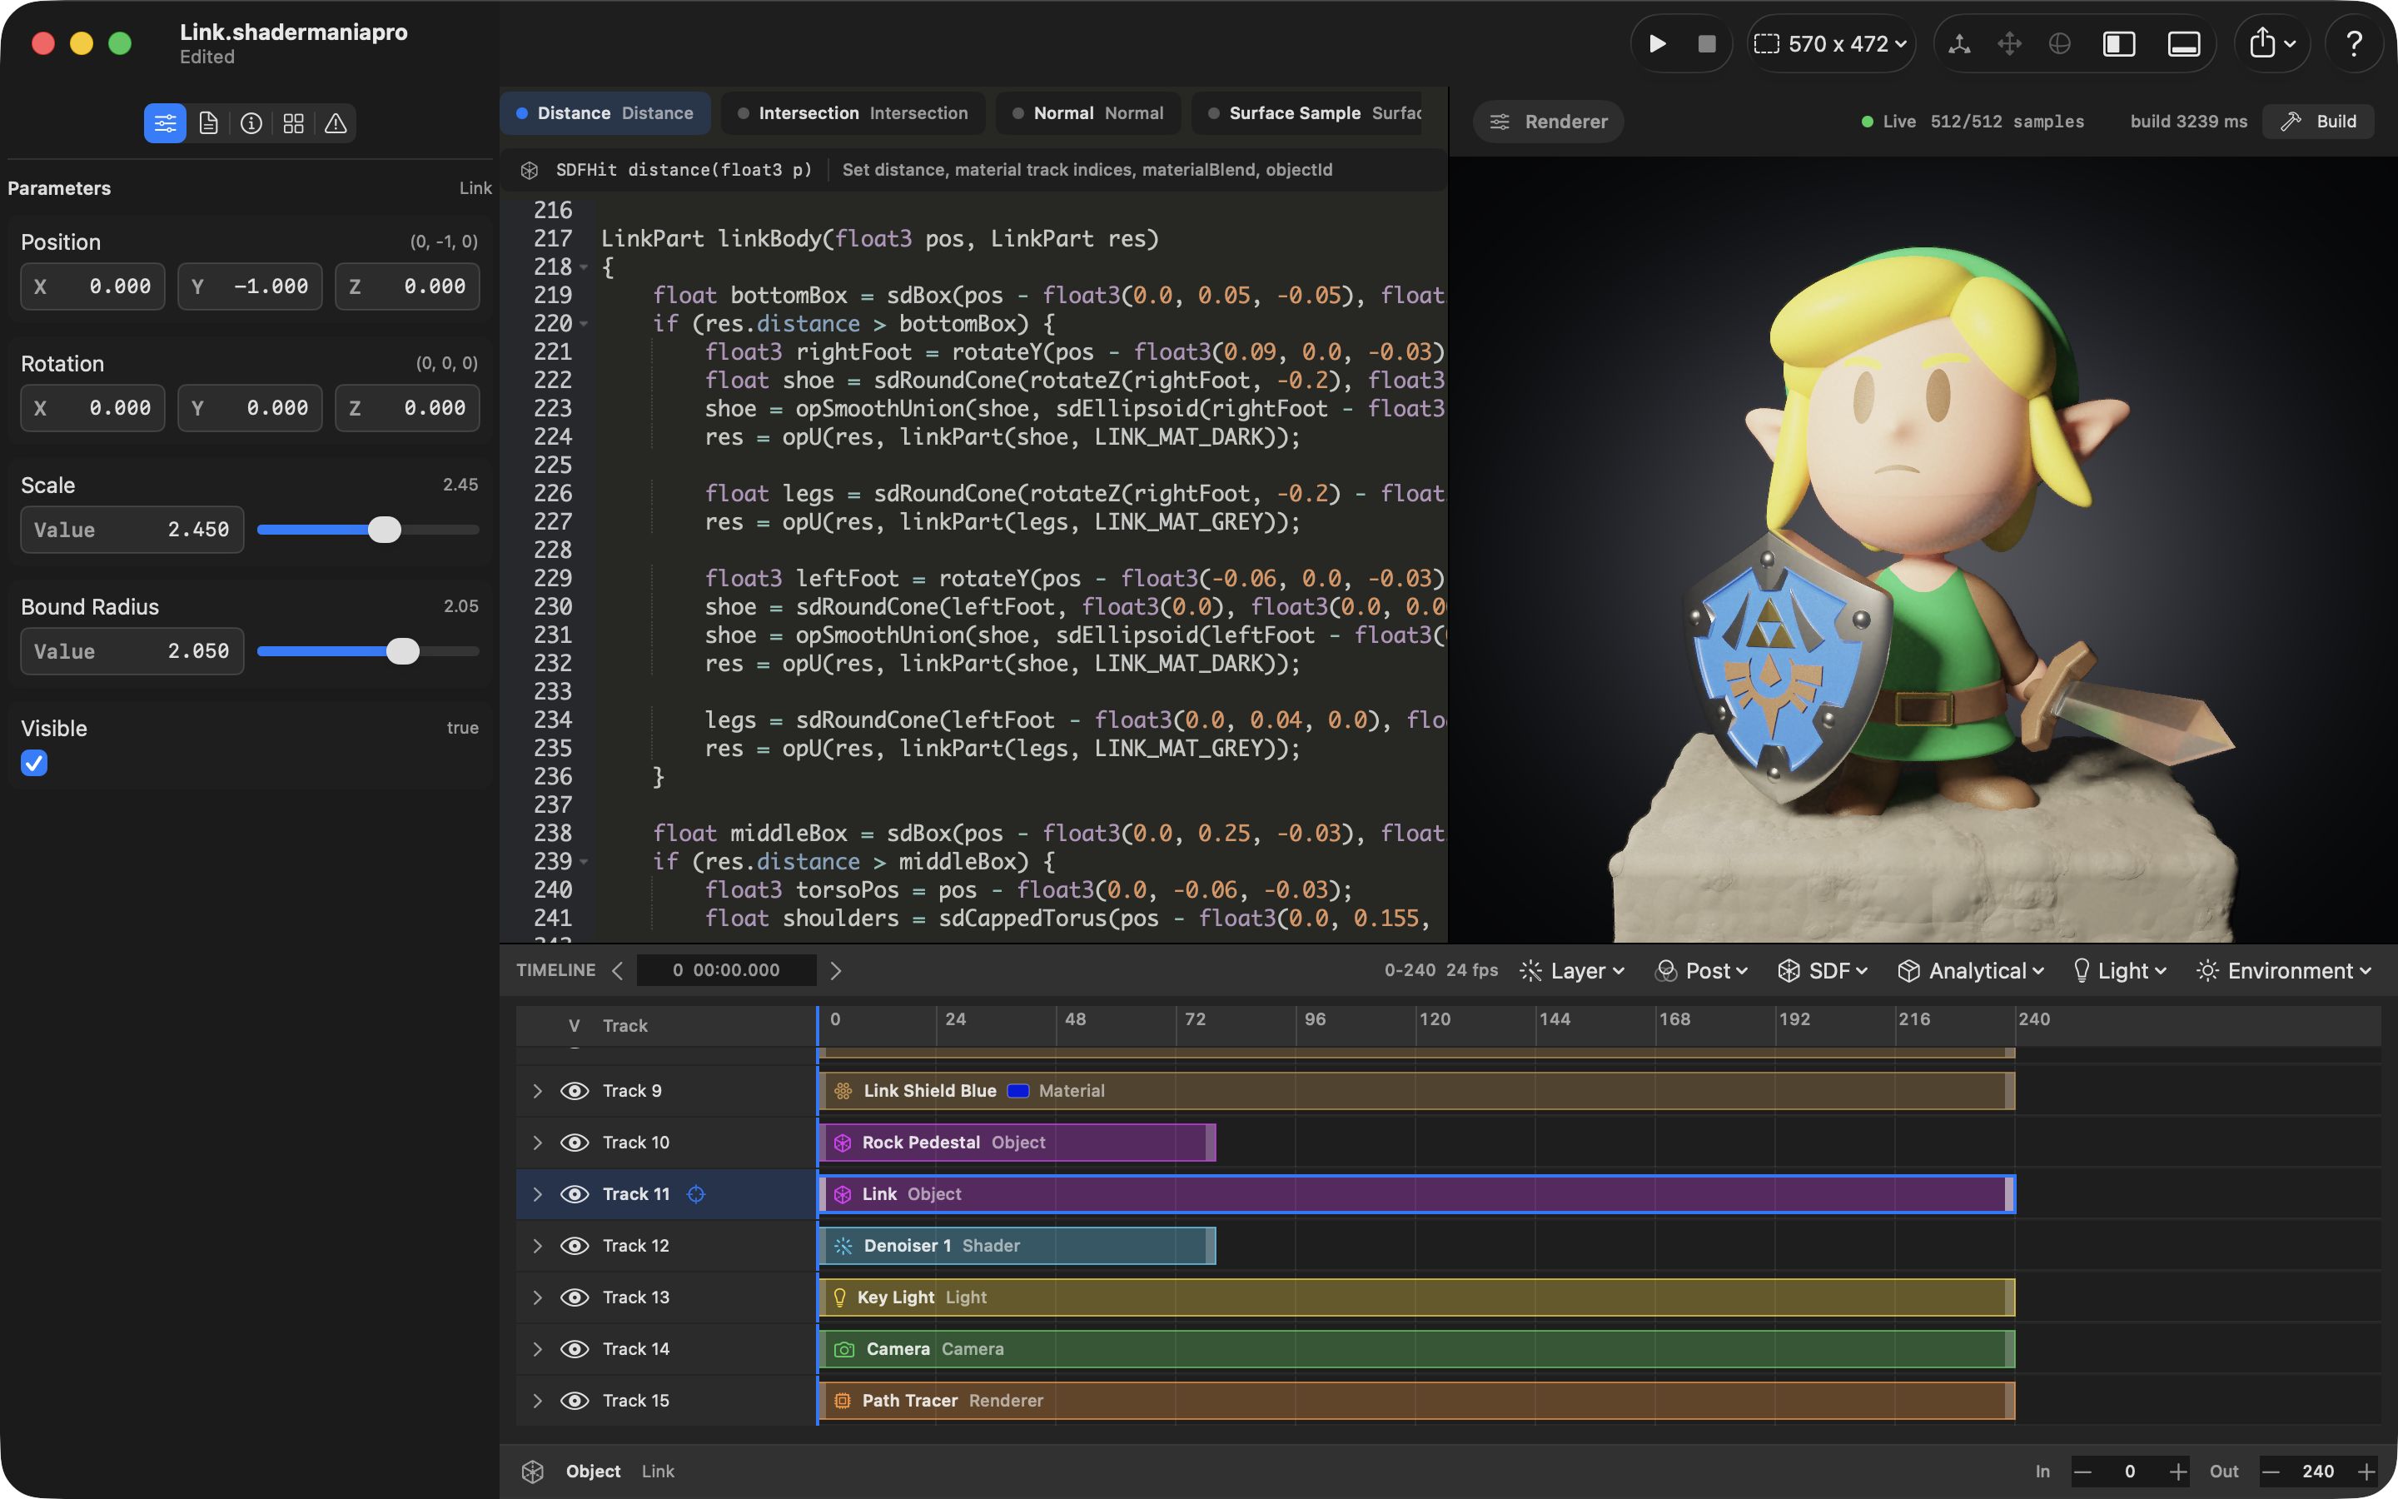The image size is (2398, 1499).
Task: Decrease the Out frame value
Action: (x=2271, y=1472)
